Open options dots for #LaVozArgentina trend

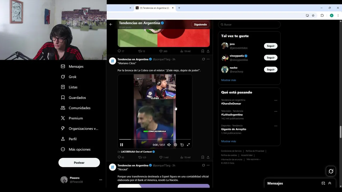pos(276,111)
